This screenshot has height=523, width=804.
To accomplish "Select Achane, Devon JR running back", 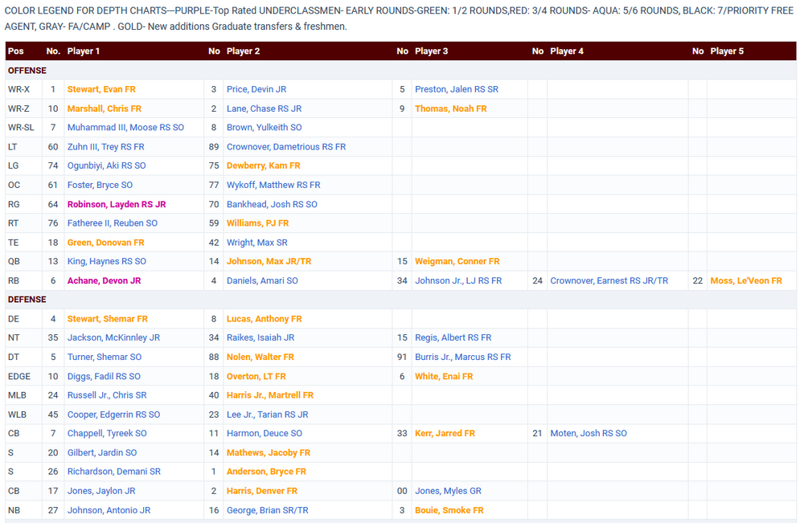I will pyautogui.click(x=104, y=280).
